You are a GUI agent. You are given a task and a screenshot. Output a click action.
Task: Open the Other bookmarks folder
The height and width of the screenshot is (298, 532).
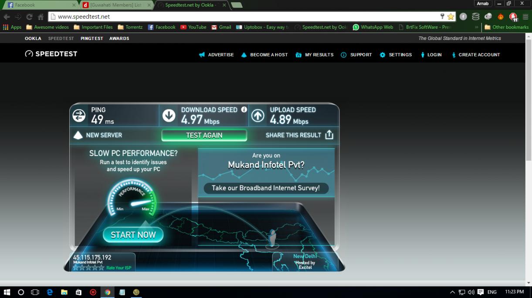(506, 27)
